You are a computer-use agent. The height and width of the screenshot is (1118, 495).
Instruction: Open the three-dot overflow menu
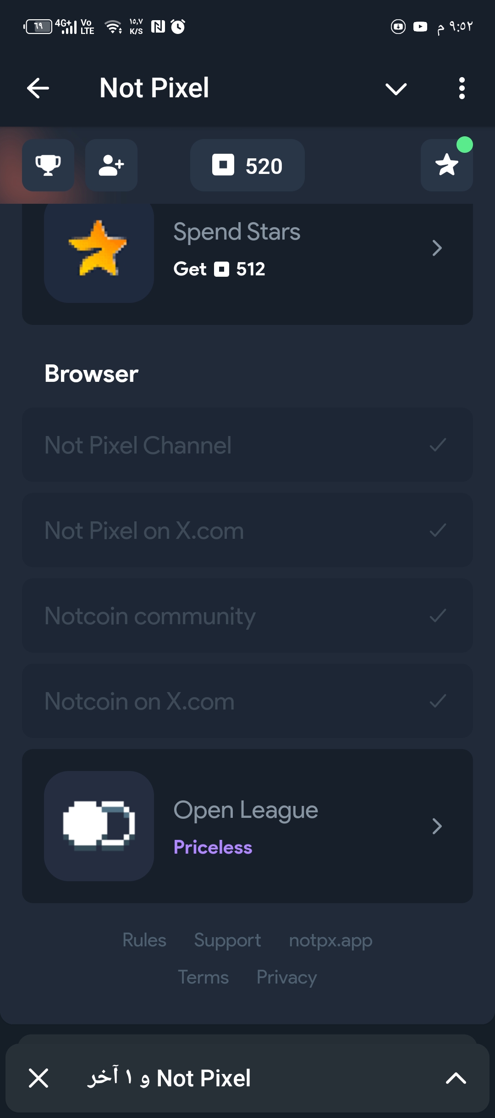coord(462,88)
